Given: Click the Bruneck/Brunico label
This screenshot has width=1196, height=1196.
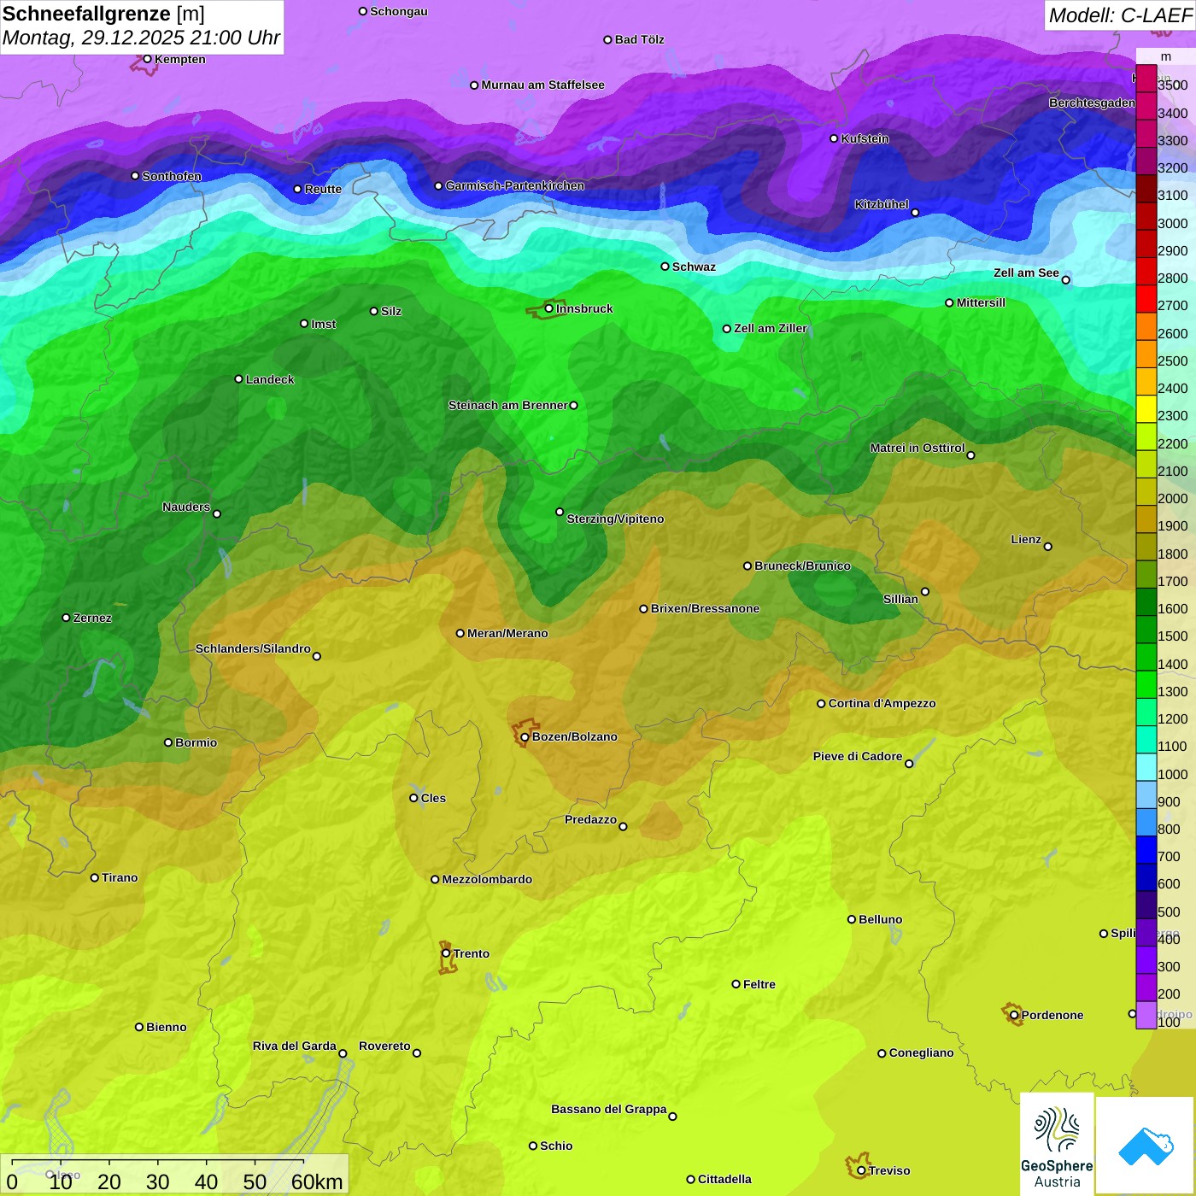Looking at the screenshot, I should tap(802, 566).
